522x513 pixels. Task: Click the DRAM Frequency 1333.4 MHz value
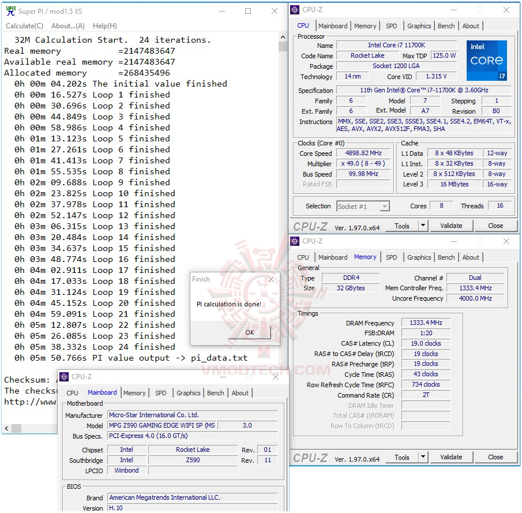[x=426, y=323]
